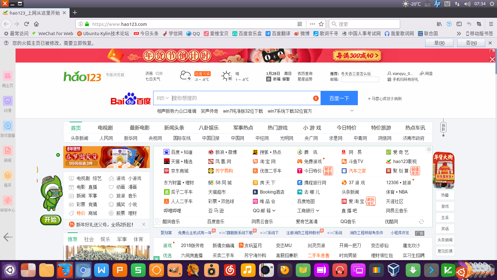Screen dimensions: 497x280
Task: Open the crop screenshot tool in Firefox toolbar
Action: (x=479, y=24)
